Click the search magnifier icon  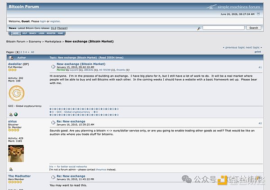point(199,28)
